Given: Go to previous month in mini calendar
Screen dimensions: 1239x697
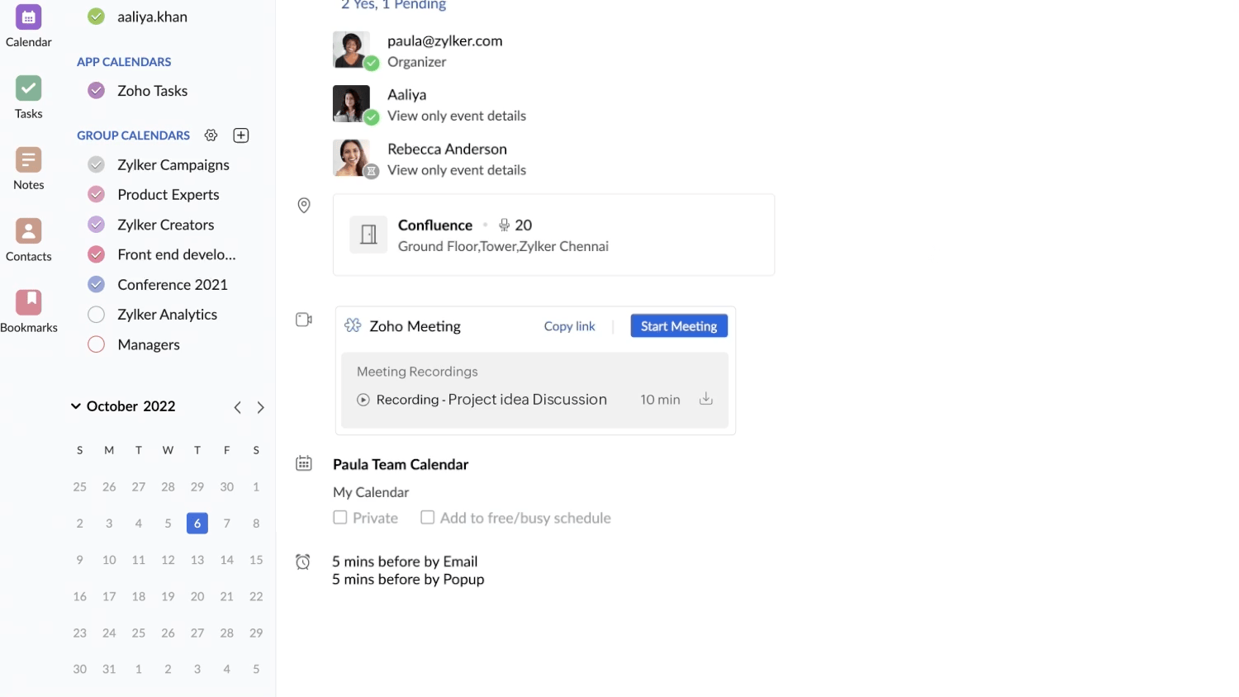Looking at the screenshot, I should tap(237, 407).
